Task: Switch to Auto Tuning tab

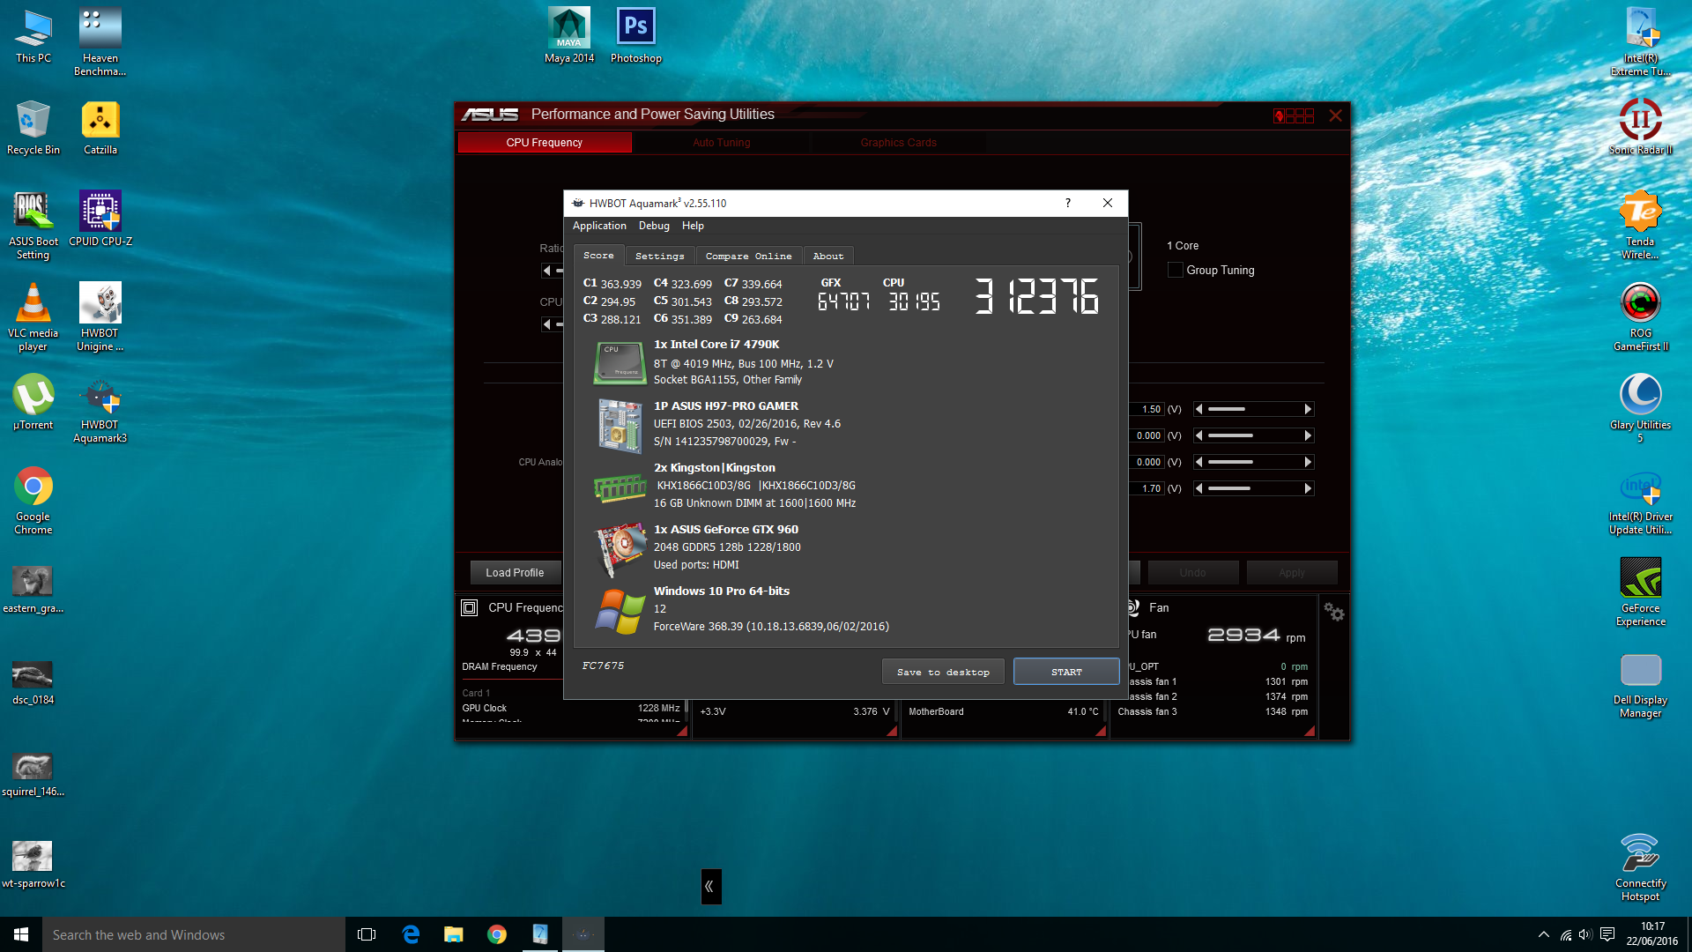Action: tap(721, 142)
